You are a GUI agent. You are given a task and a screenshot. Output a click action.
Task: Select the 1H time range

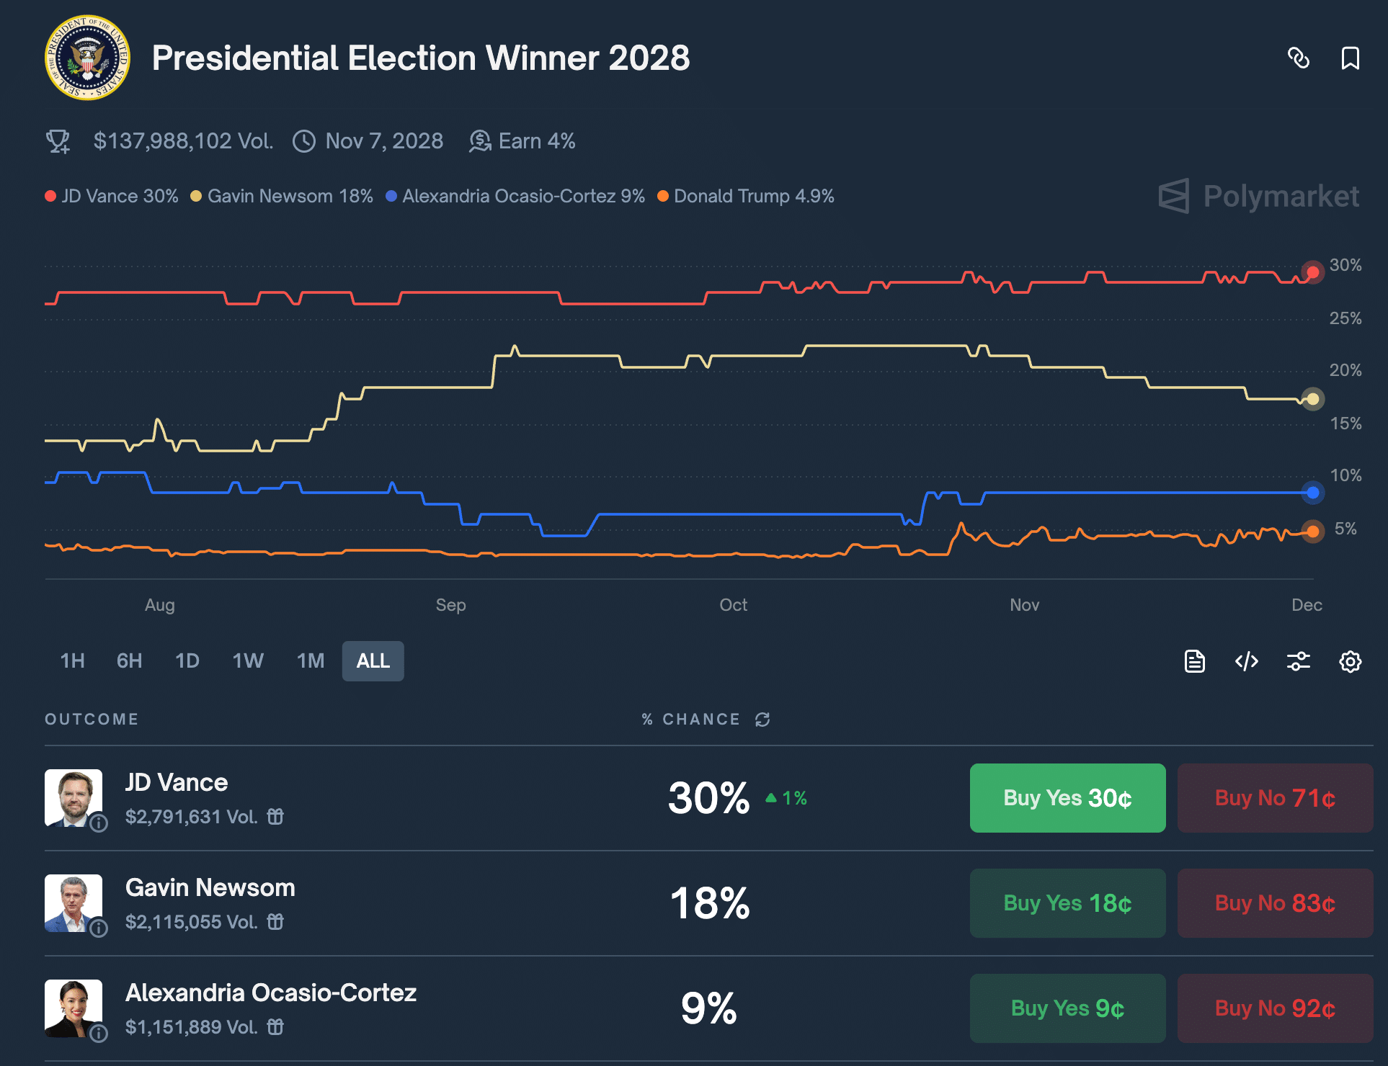pyautogui.click(x=72, y=661)
